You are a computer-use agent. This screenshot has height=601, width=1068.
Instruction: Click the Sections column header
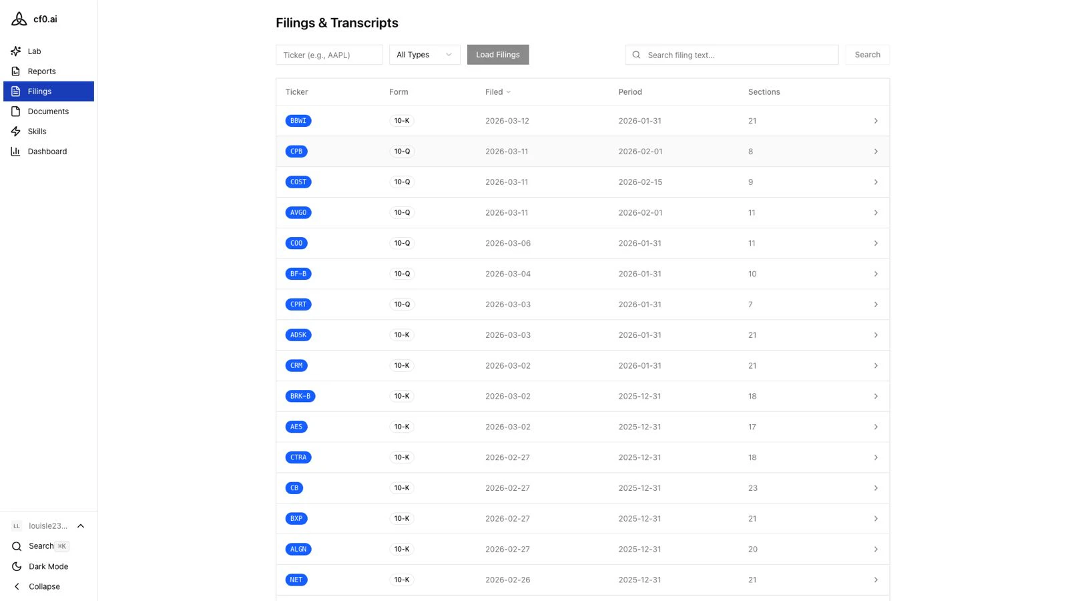coord(764,92)
